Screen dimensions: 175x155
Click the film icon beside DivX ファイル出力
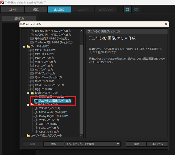click(32, 81)
